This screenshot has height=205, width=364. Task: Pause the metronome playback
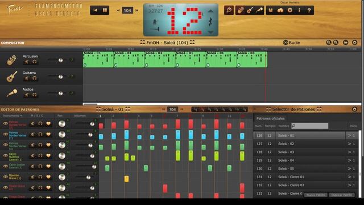click(x=105, y=10)
